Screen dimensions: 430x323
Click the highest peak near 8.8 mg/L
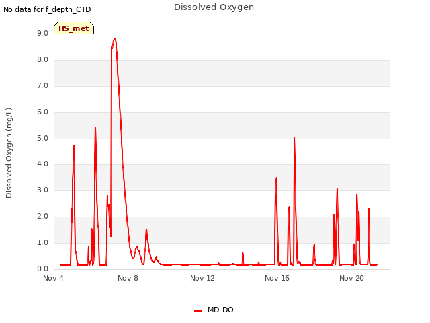[x=114, y=39]
